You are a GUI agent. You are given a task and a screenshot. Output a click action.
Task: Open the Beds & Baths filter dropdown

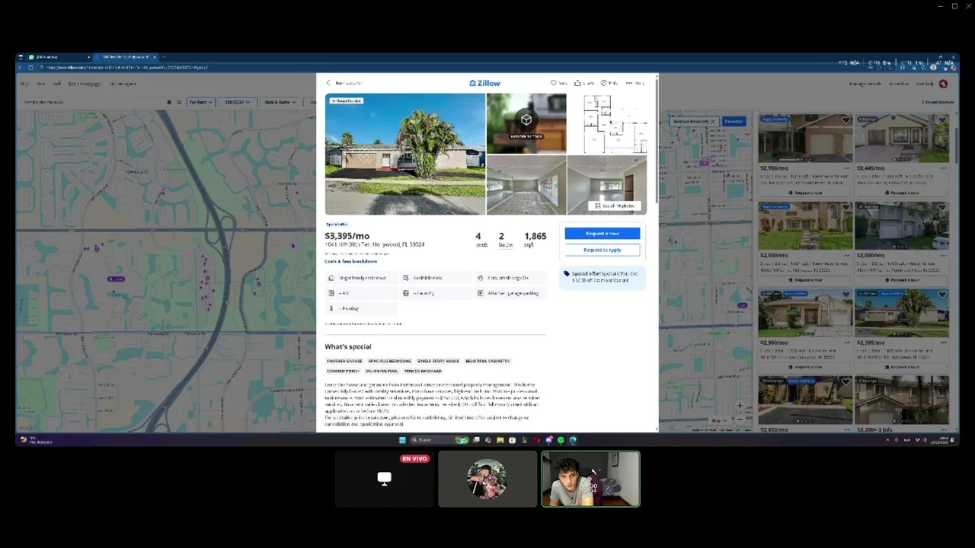coord(279,102)
